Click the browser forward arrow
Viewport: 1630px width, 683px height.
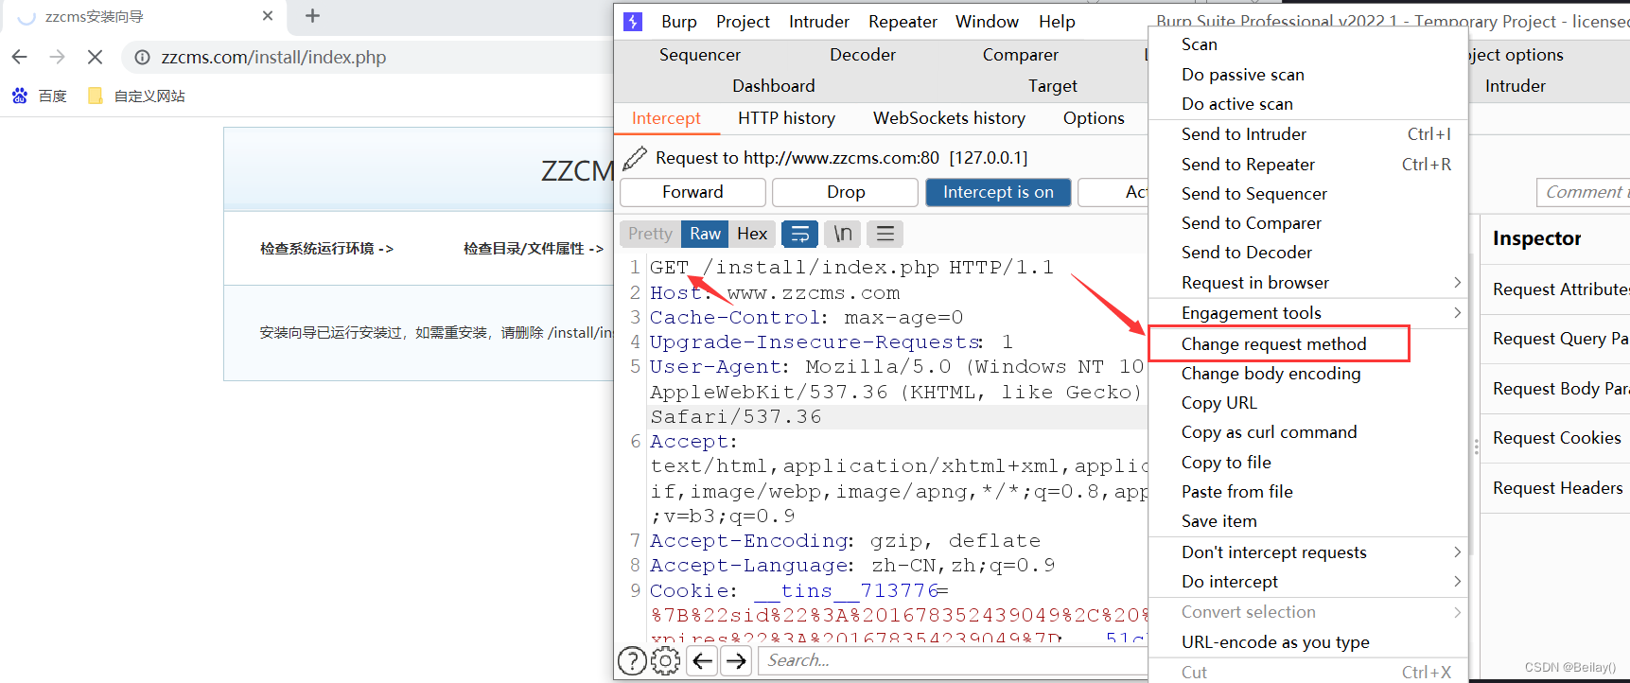57,57
